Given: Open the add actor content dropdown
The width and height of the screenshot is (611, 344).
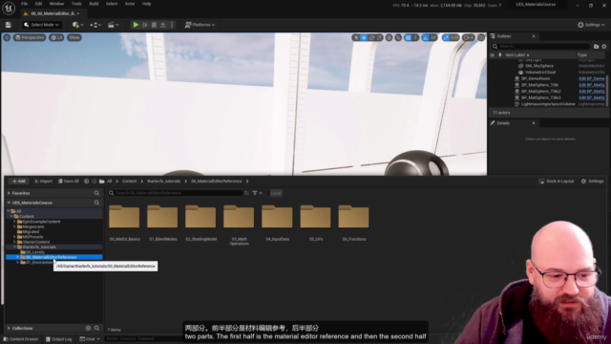Looking at the screenshot, I should pyautogui.click(x=78, y=25).
